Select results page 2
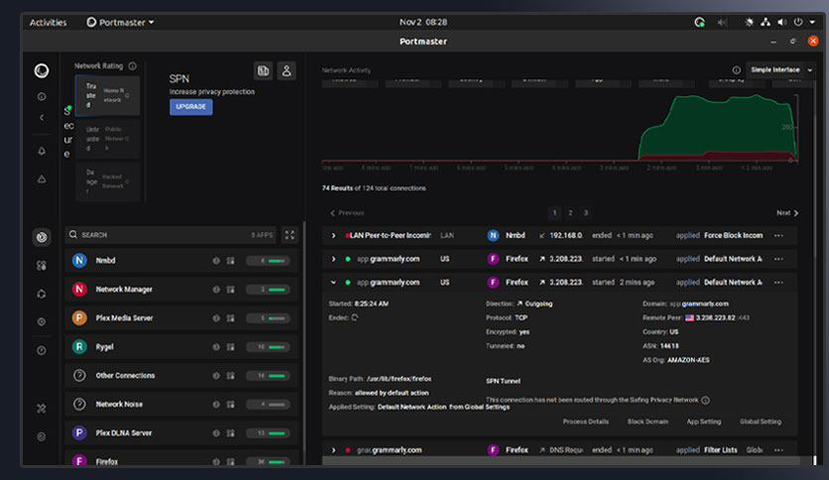Image resolution: width=829 pixels, height=480 pixels. click(570, 213)
